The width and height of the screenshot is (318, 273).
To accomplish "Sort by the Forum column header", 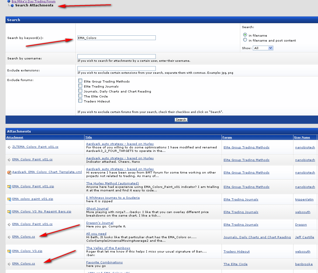I will [x=227, y=138].
